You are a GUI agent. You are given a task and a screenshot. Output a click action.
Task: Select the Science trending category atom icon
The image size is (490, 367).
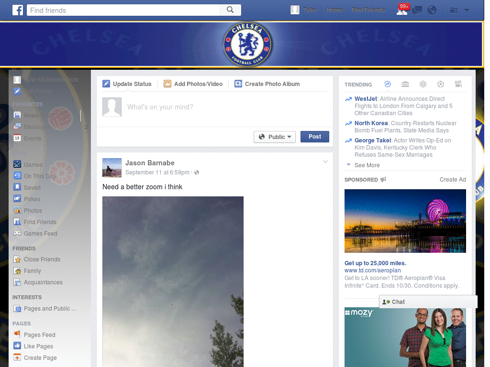click(423, 84)
